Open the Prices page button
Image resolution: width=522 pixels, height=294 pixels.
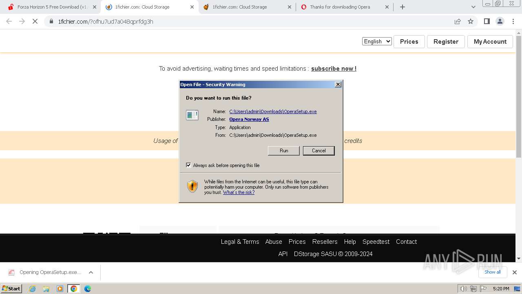click(x=409, y=42)
